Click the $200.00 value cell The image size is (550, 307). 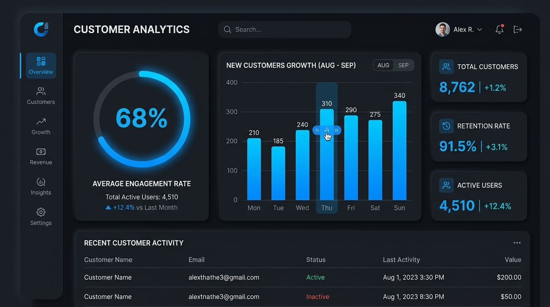coord(509,277)
